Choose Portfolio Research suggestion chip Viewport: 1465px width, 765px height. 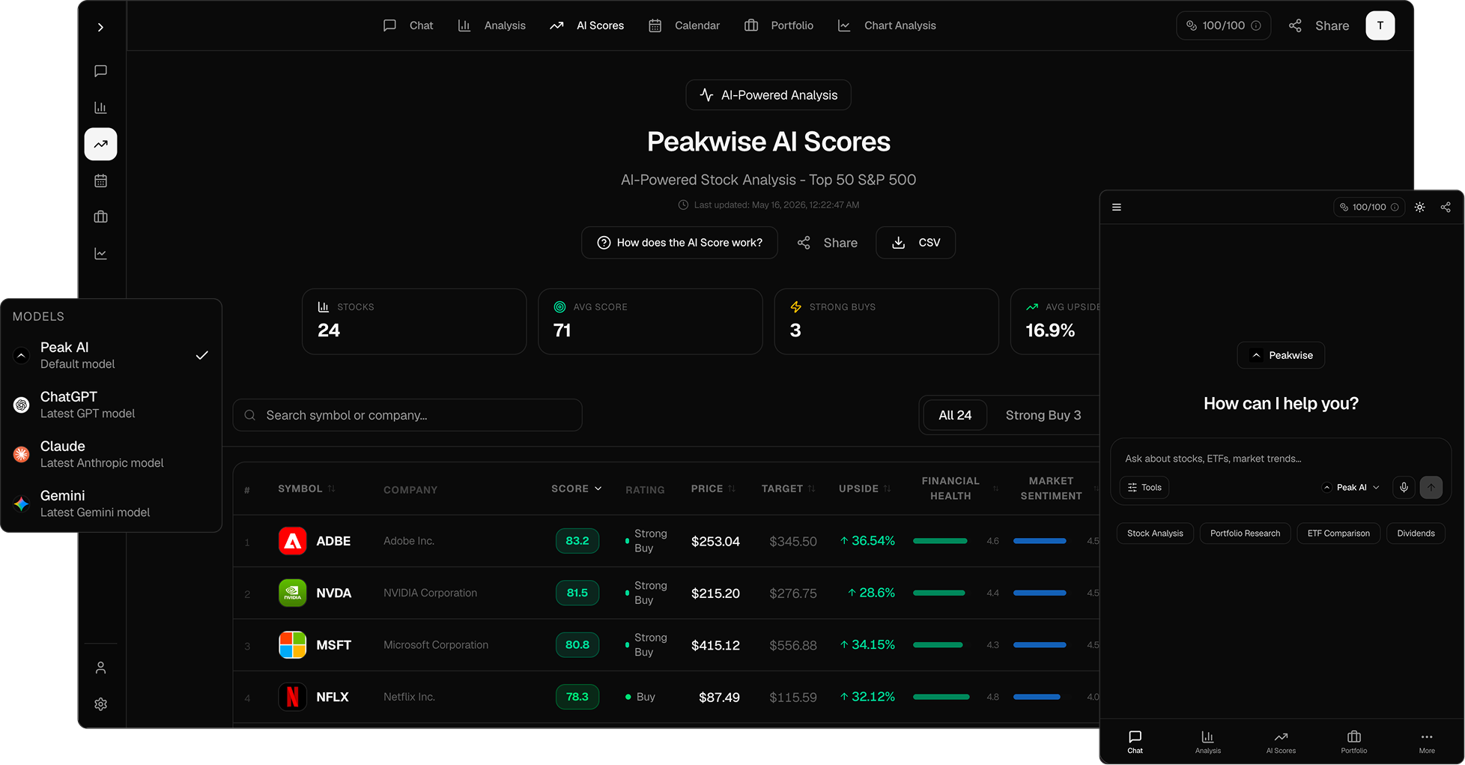coord(1246,533)
